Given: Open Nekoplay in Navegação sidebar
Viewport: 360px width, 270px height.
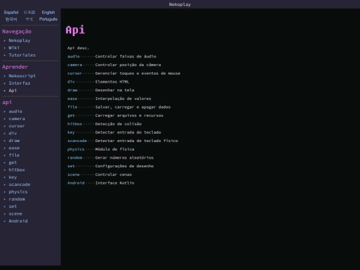Looking at the screenshot, I should (19, 41).
